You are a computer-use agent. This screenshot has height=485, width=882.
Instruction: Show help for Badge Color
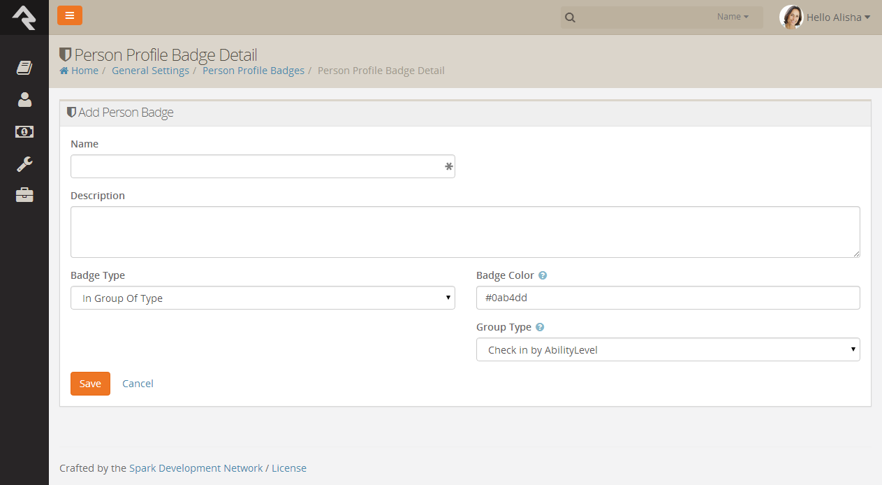(543, 275)
